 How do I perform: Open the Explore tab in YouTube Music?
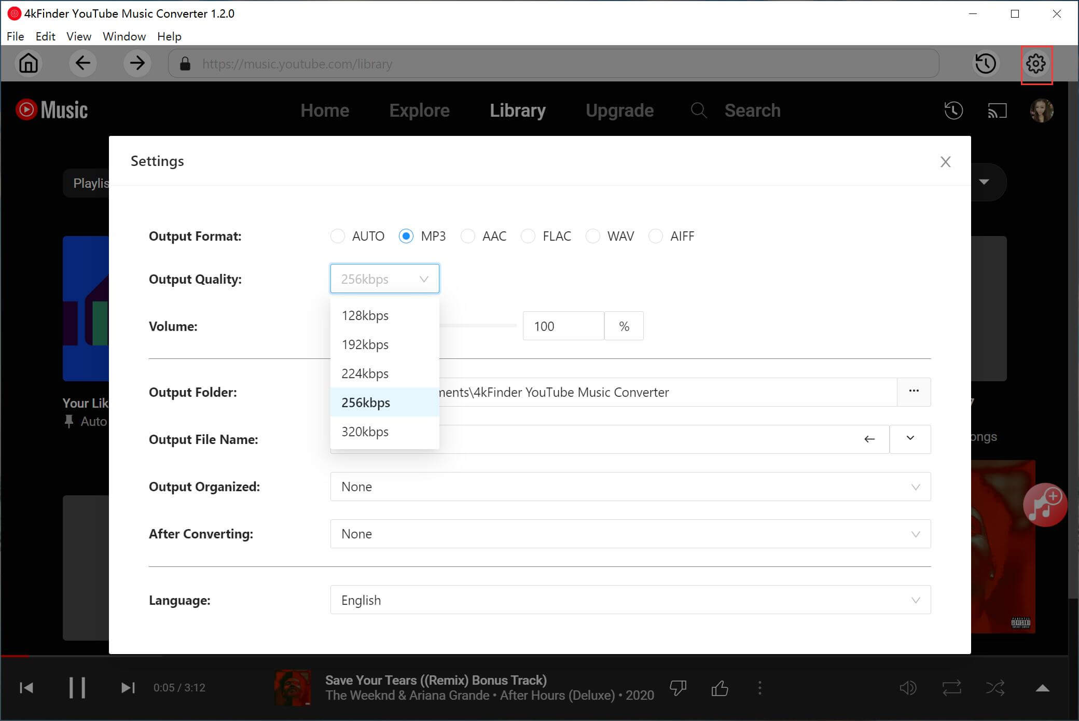419,110
